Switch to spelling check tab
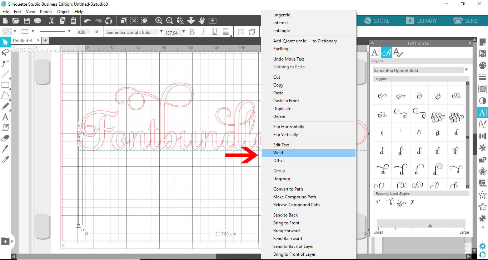 [398, 53]
